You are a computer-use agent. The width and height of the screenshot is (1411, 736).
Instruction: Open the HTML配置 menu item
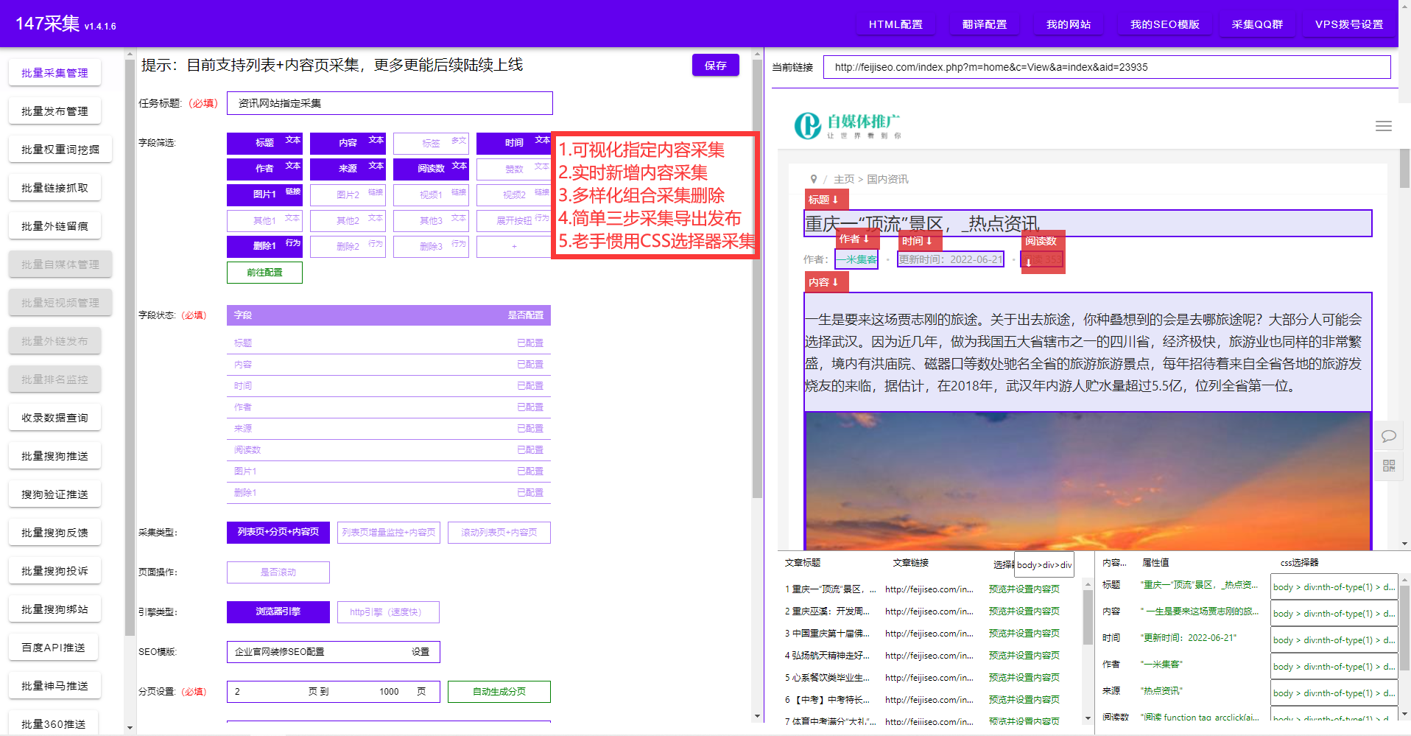coord(895,24)
